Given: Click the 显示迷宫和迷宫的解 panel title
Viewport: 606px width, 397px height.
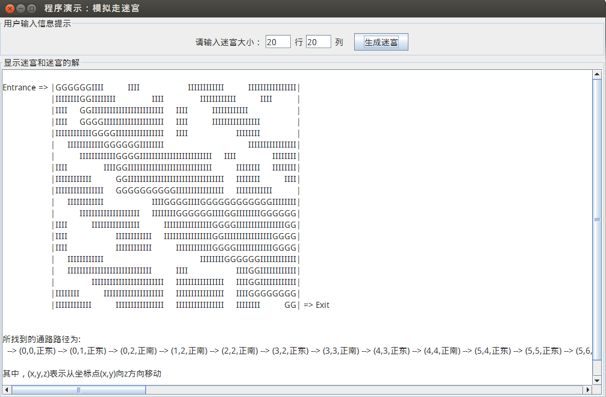Looking at the screenshot, I should pyautogui.click(x=42, y=63).
